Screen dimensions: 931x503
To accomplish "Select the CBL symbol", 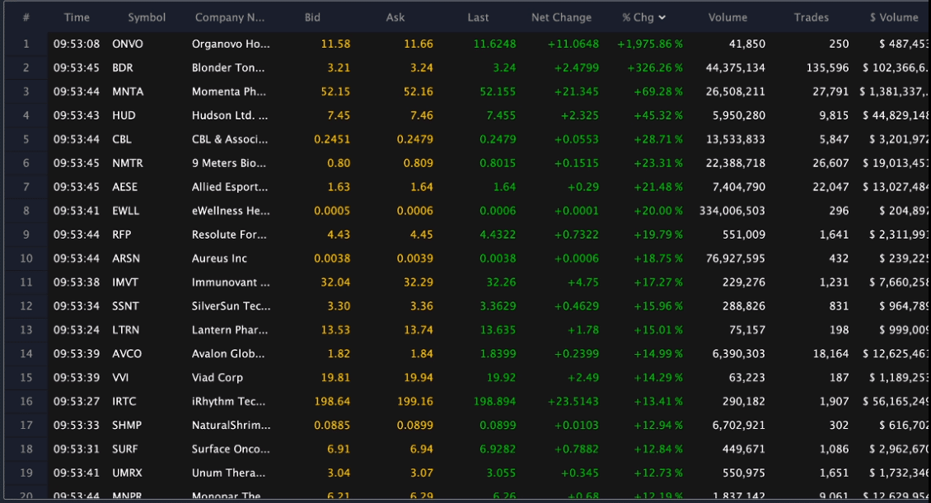I will click(x=122, y=139).
